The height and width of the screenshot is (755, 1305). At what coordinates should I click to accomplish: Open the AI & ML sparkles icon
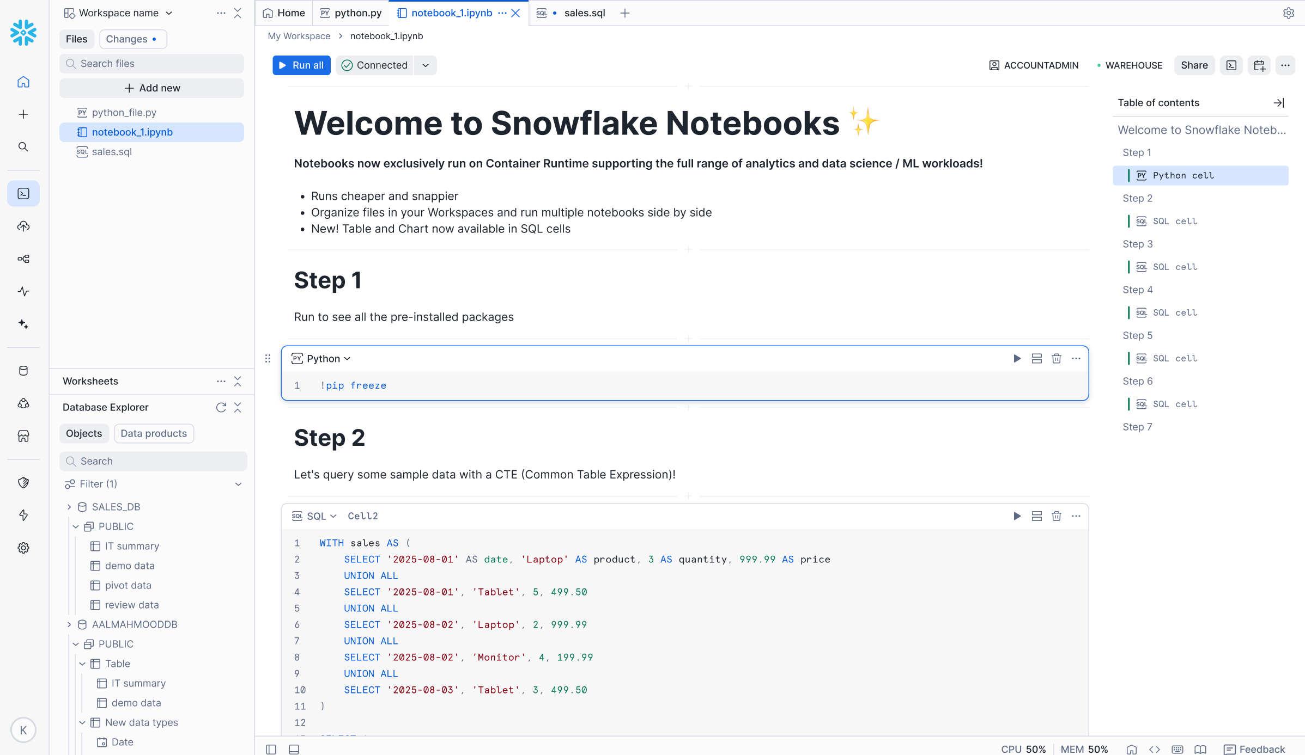pyautogui.click(x=23, y=324)
